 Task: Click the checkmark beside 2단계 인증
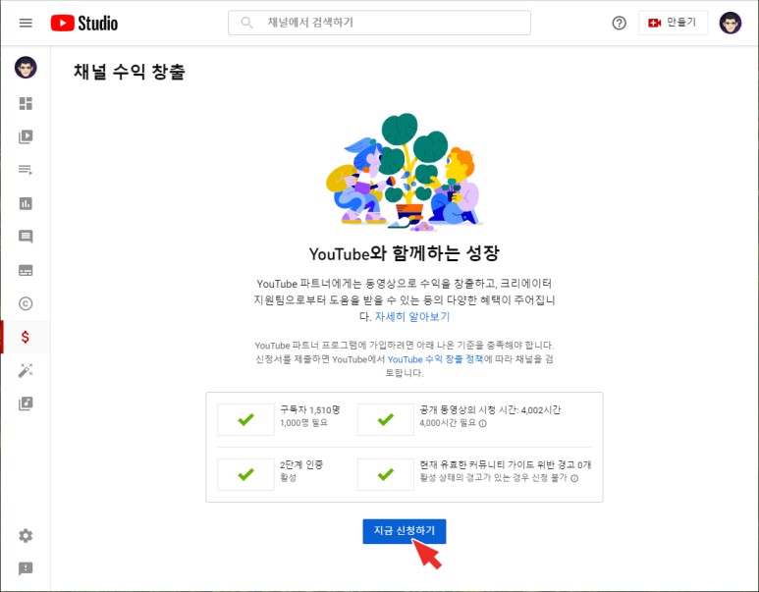(245, 474)
